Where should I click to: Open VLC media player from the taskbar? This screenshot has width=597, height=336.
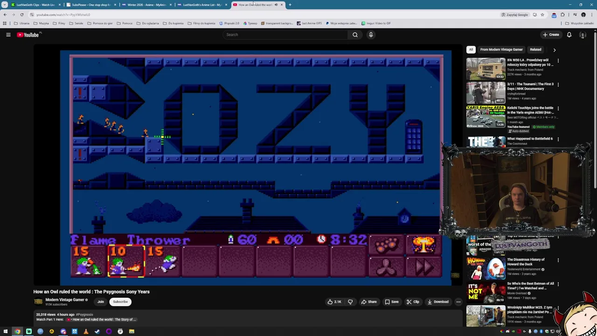pos(86,331)
